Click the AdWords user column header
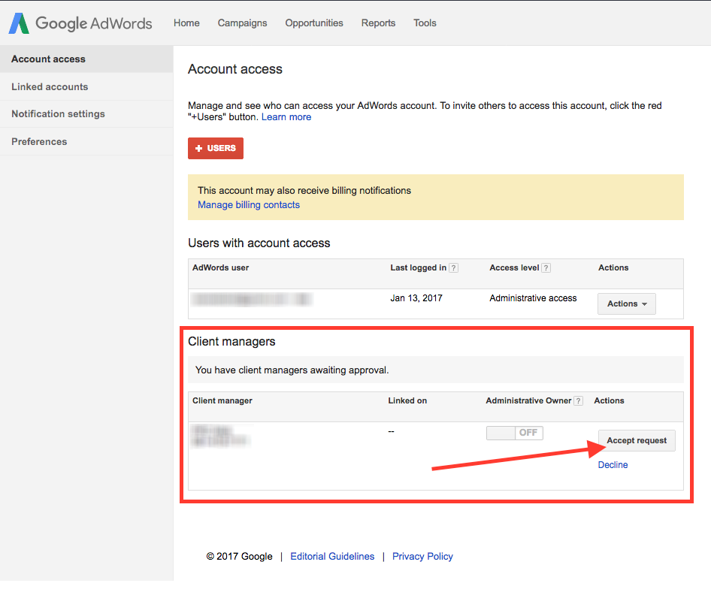This screenshot has height=592, width=711. [x=220, y=268]
